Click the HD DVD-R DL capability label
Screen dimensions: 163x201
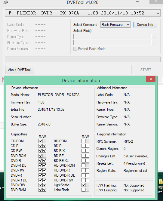64,175
